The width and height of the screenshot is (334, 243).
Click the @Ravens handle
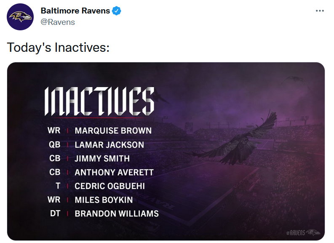tap(58, 22)
